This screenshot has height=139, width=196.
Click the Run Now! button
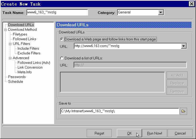point(154,133)
